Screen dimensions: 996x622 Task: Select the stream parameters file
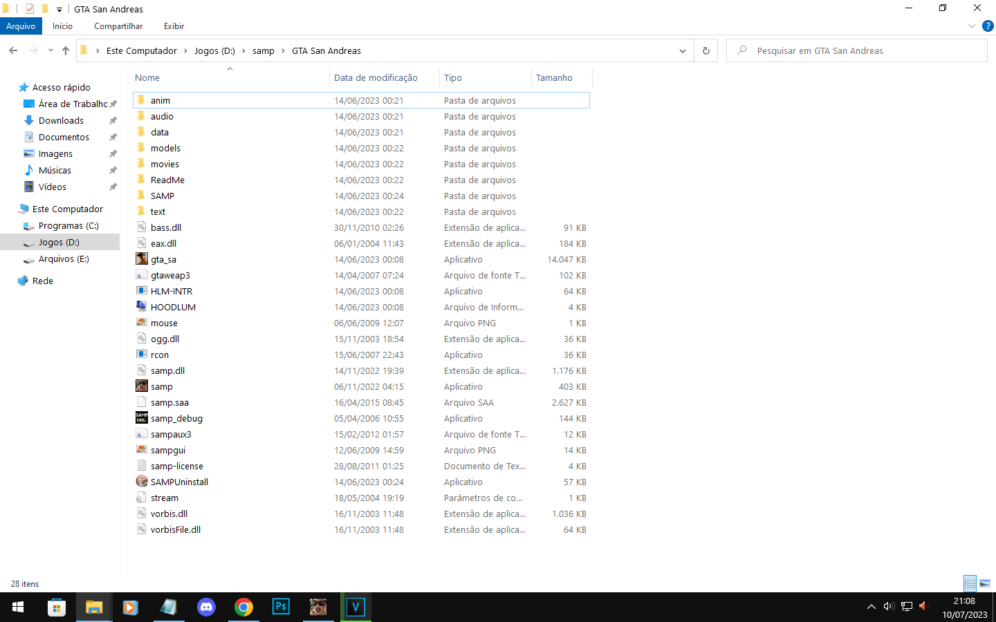pos(165,498)
